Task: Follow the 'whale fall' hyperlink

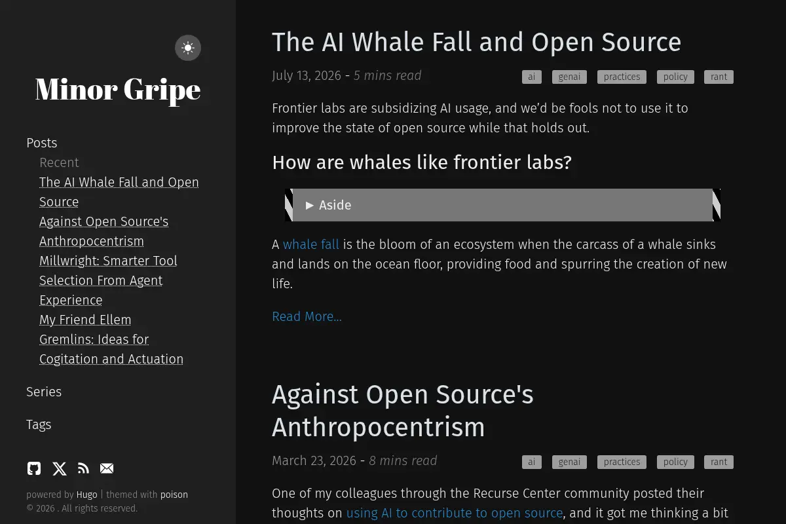Action: pos(311,244)
